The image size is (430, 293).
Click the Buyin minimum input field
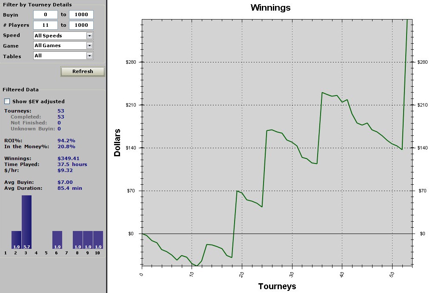click(x=45, y=15)
